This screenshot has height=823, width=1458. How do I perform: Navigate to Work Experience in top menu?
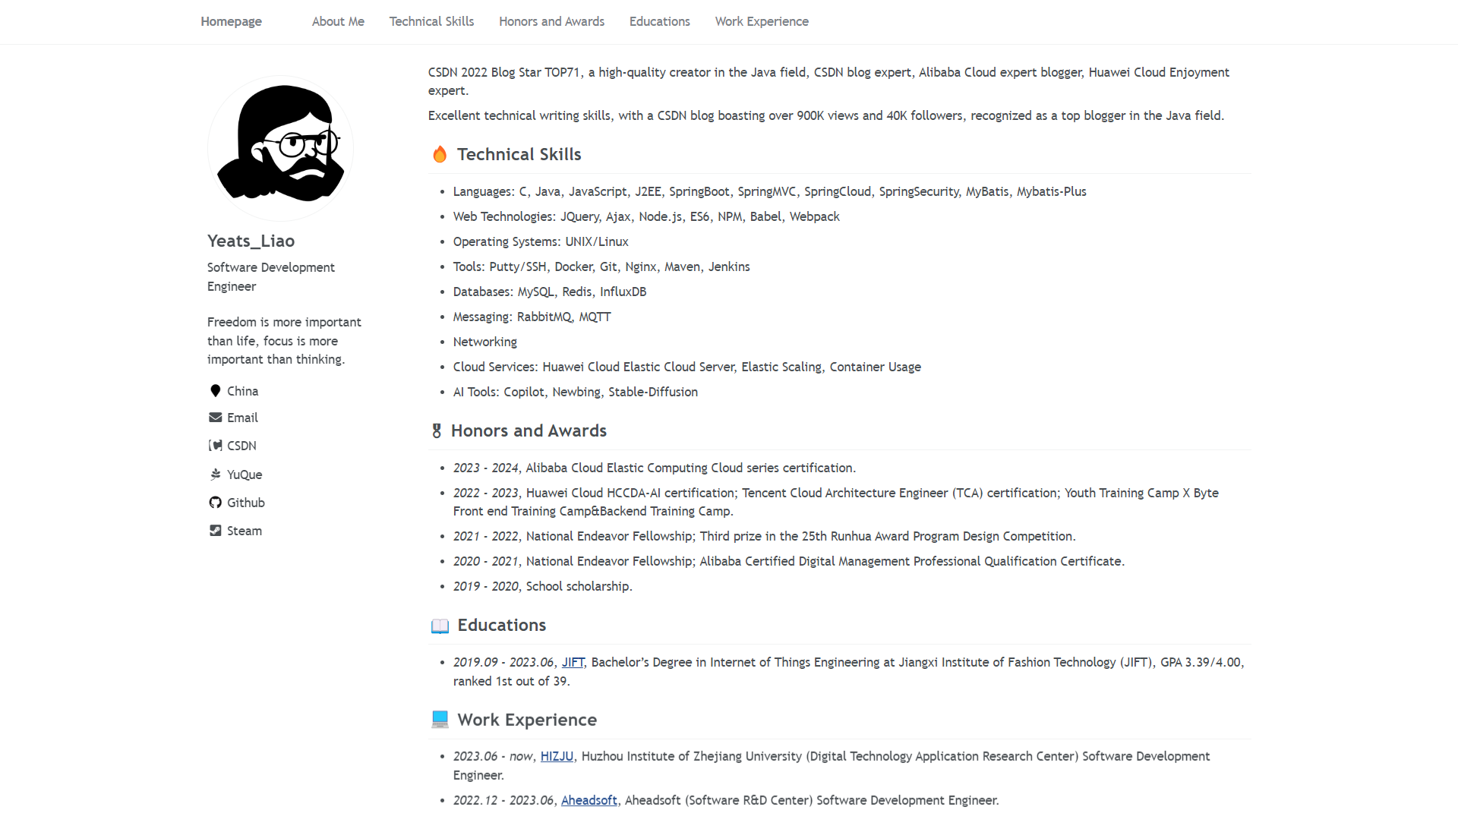click(x=762, y=21)
